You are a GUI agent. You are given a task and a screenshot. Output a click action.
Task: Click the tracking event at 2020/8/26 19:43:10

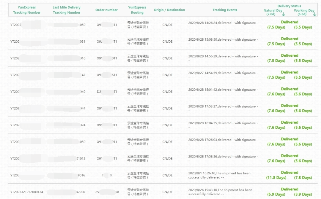220,192
